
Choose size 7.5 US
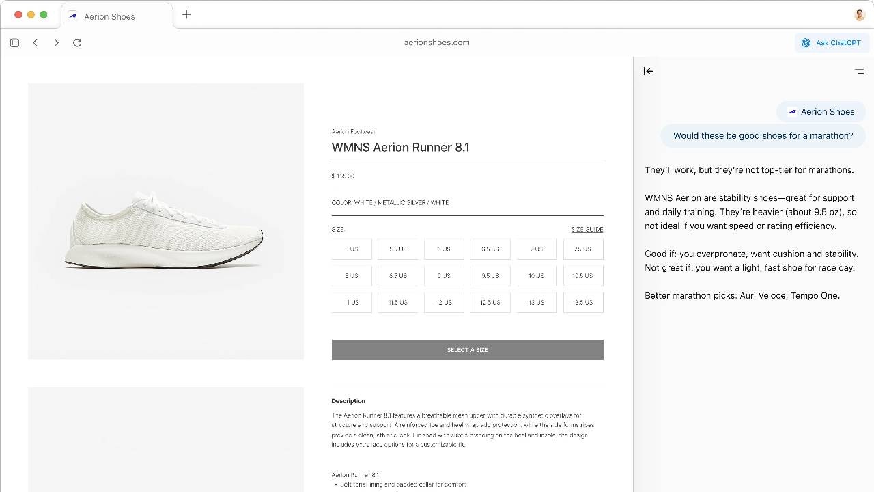[x=582, y=249]
